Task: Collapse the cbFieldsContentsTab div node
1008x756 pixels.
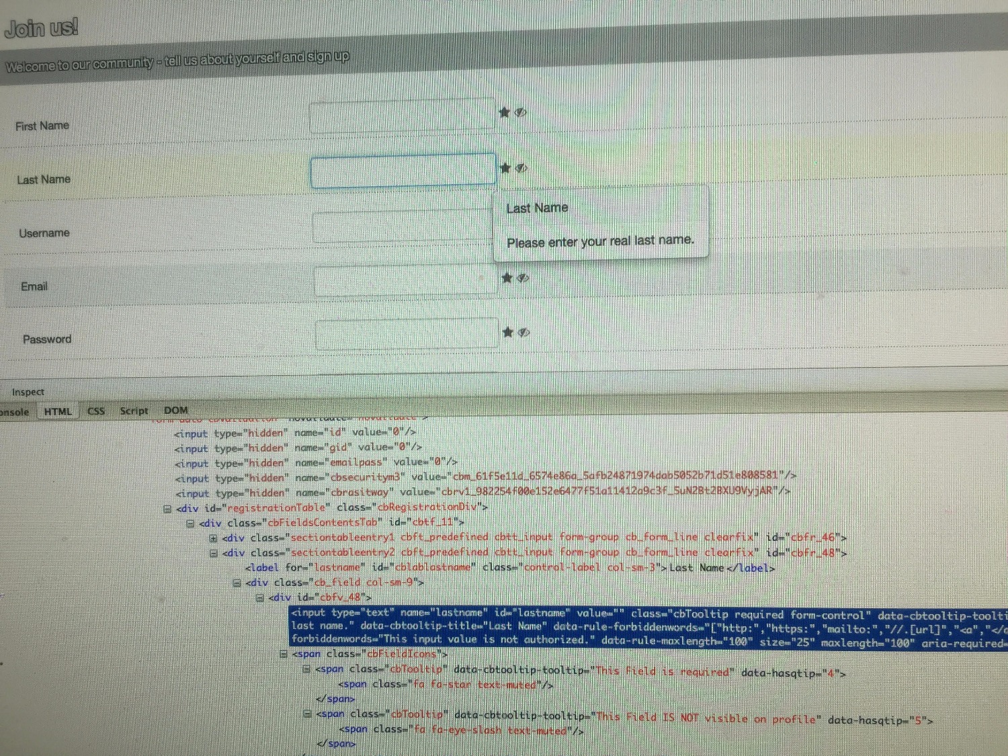Action: point(190,523)
